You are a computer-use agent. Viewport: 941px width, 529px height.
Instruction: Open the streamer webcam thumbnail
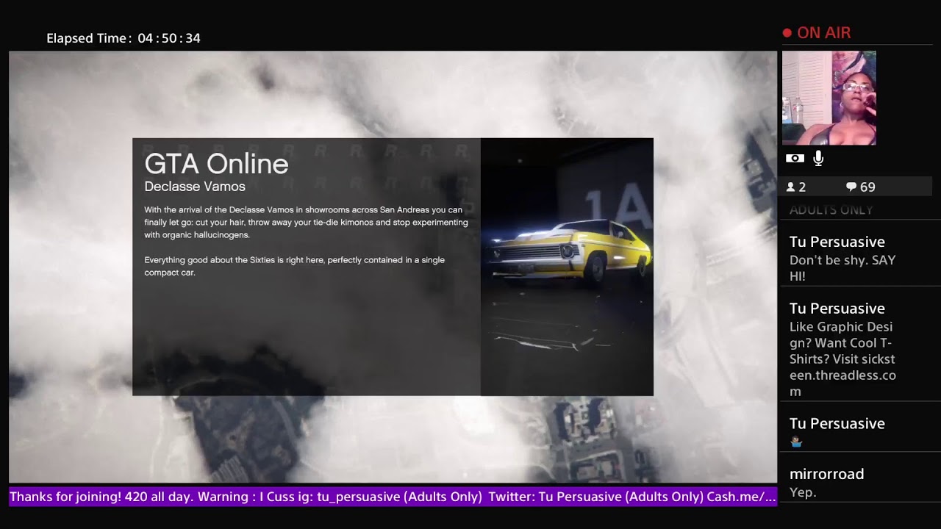pos(829,98)
